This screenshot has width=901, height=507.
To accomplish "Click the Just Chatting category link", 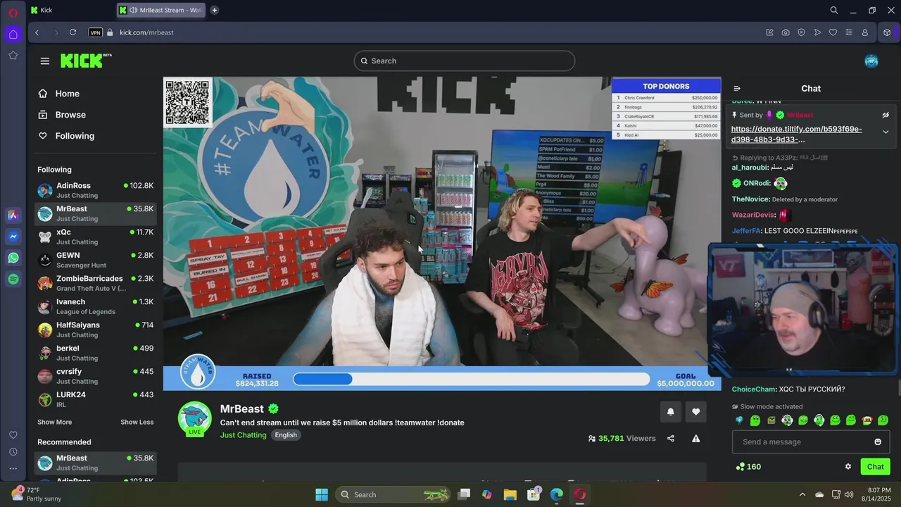I will click(243, 435).
